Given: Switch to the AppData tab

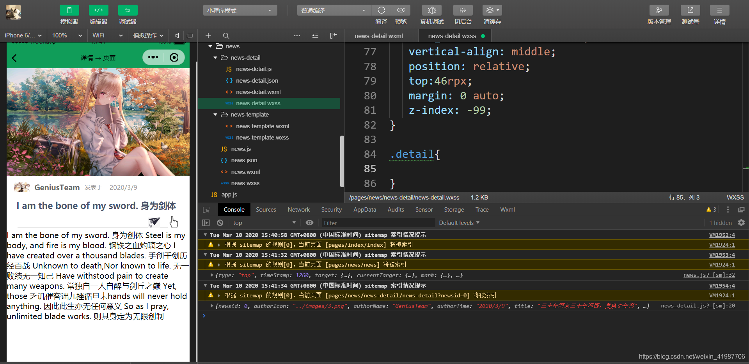Looking at the screenshot, I should (365, 210).
